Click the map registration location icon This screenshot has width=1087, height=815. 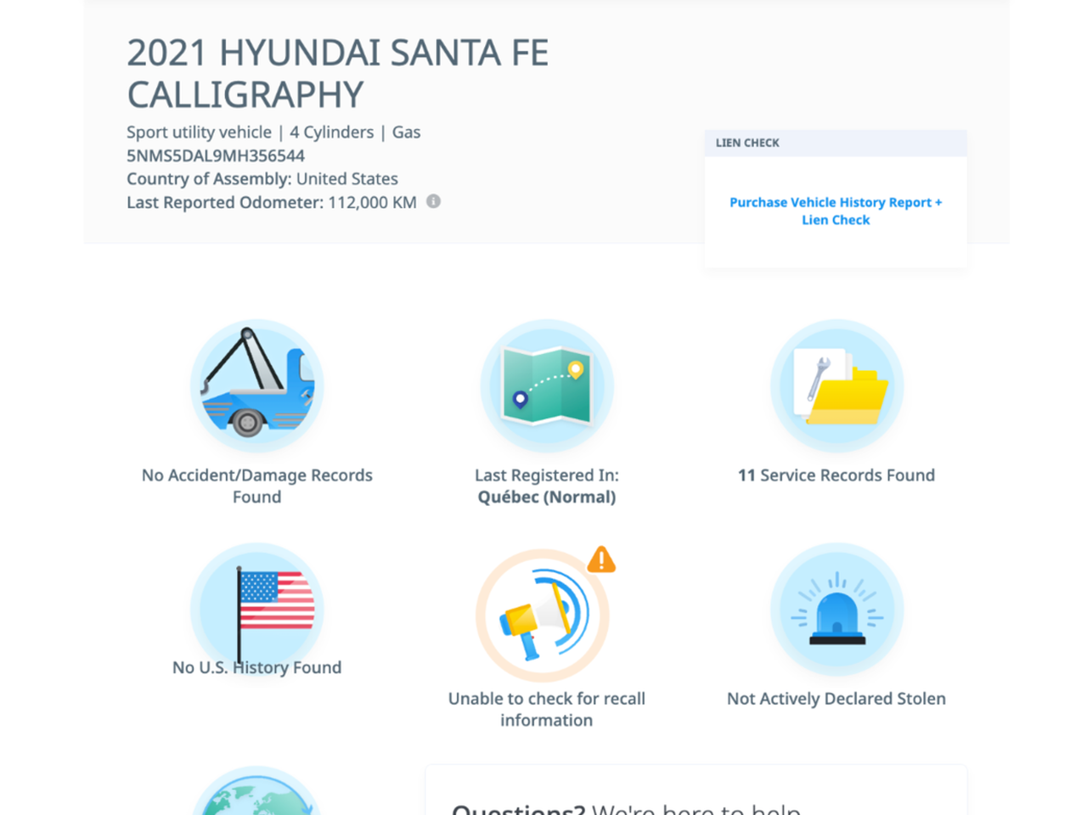point(546,386)
